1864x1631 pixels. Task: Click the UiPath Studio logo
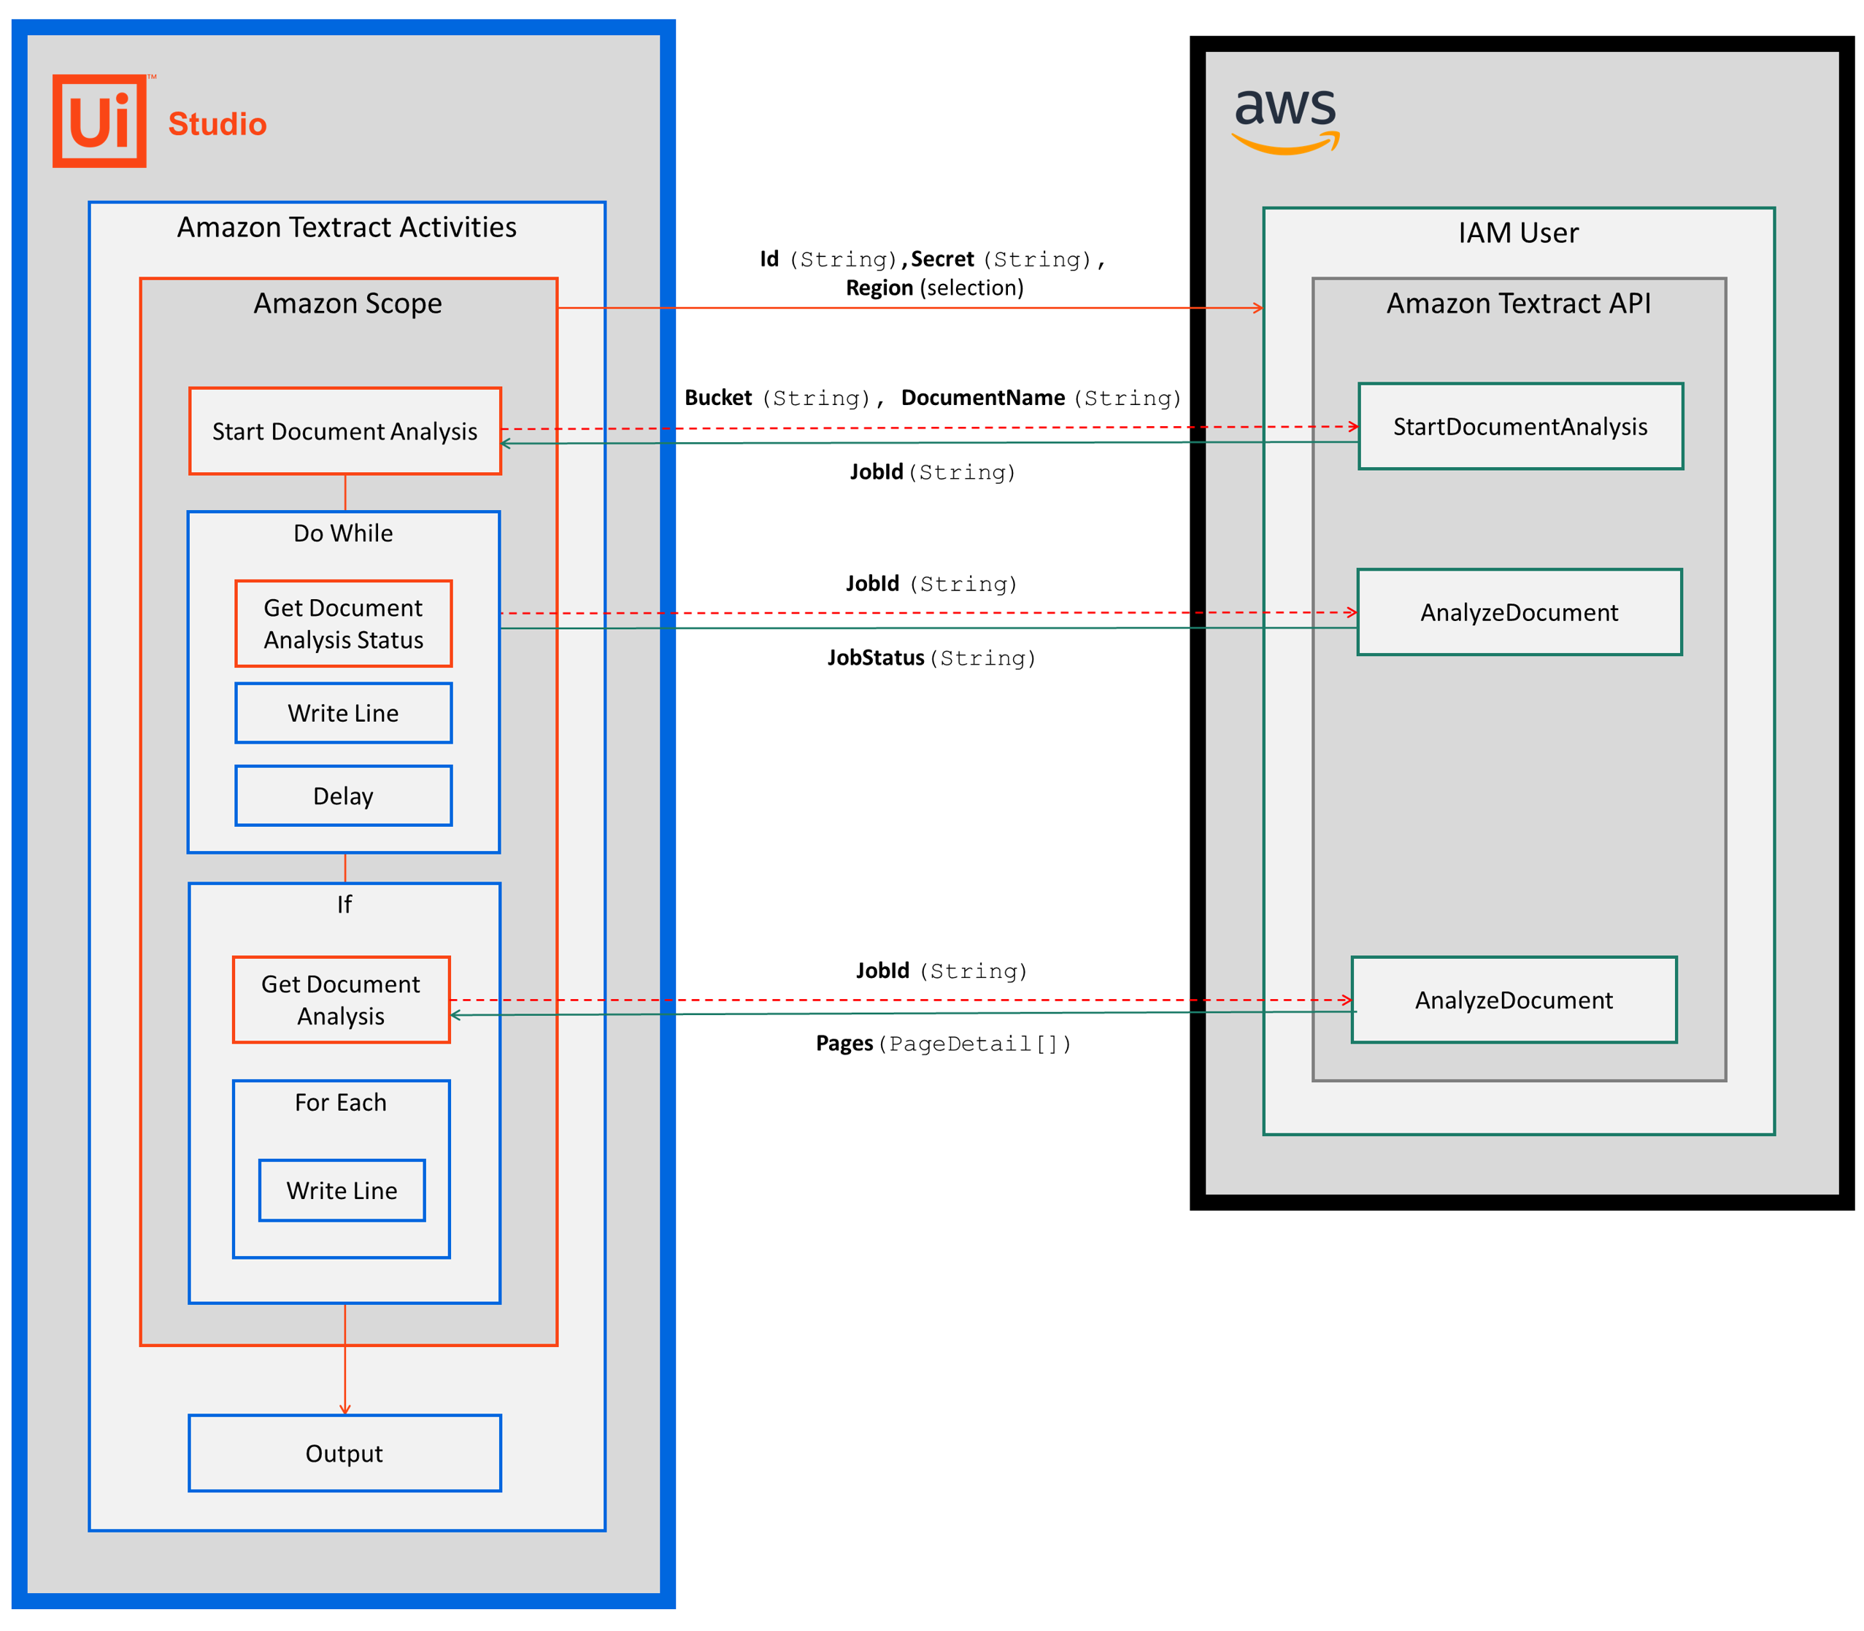100,123
